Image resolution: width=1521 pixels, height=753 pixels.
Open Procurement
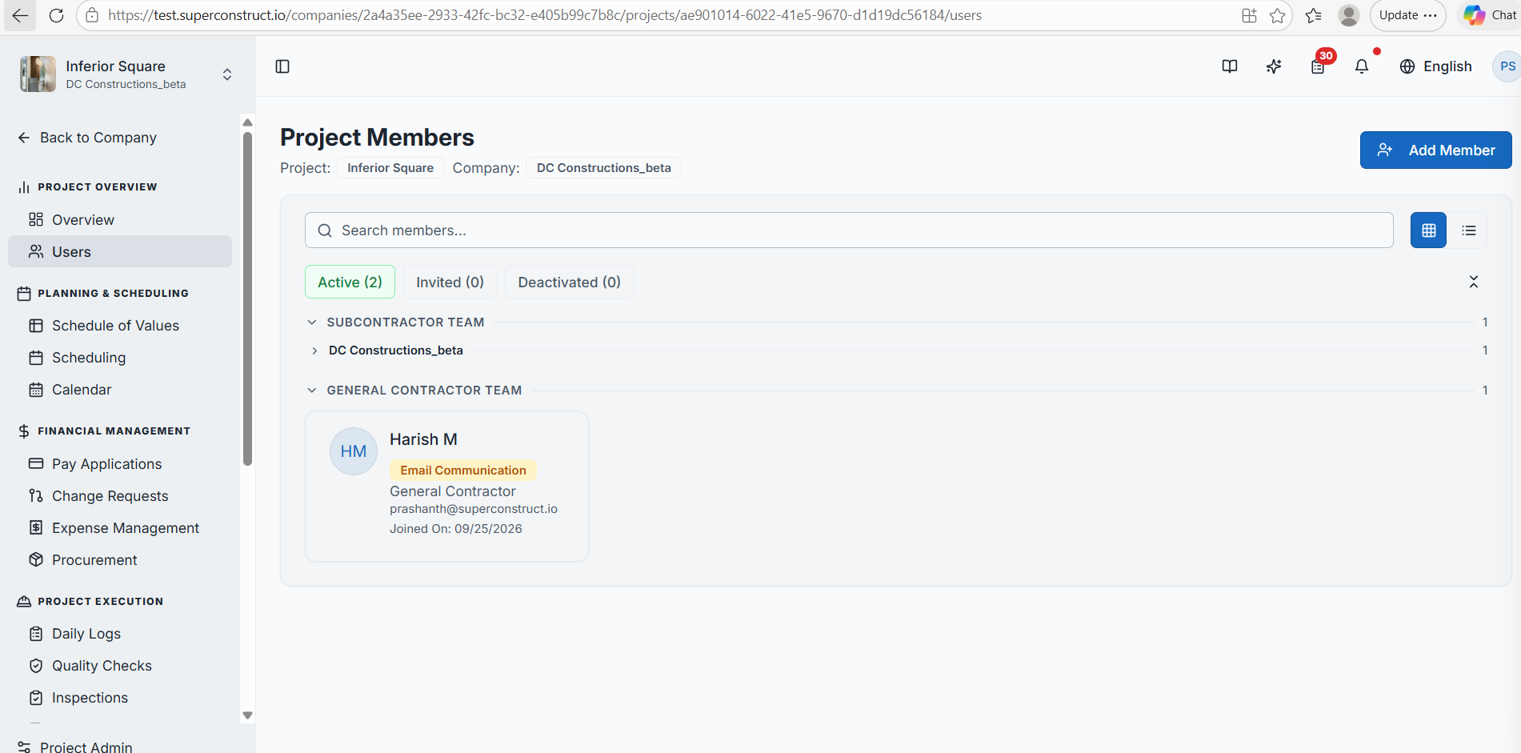click(x=120, y=560)
